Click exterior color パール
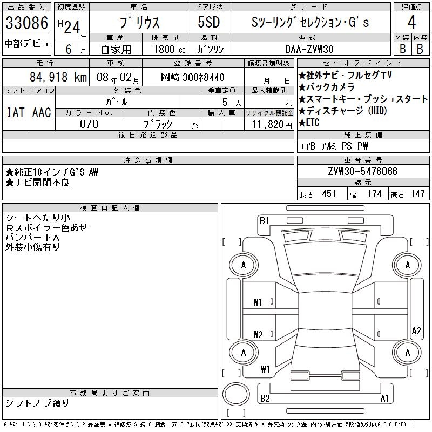This screenshot has height=432, width=432. pos(117,102)
